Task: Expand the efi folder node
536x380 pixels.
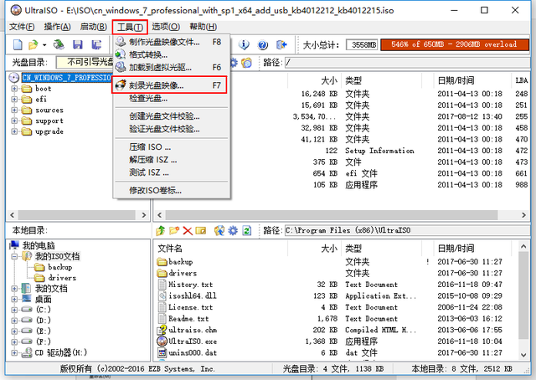Action: pos(14,99)
